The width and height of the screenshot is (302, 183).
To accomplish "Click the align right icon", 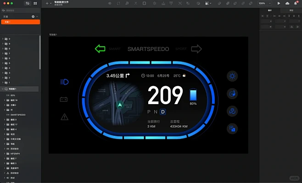I will 284,16.
